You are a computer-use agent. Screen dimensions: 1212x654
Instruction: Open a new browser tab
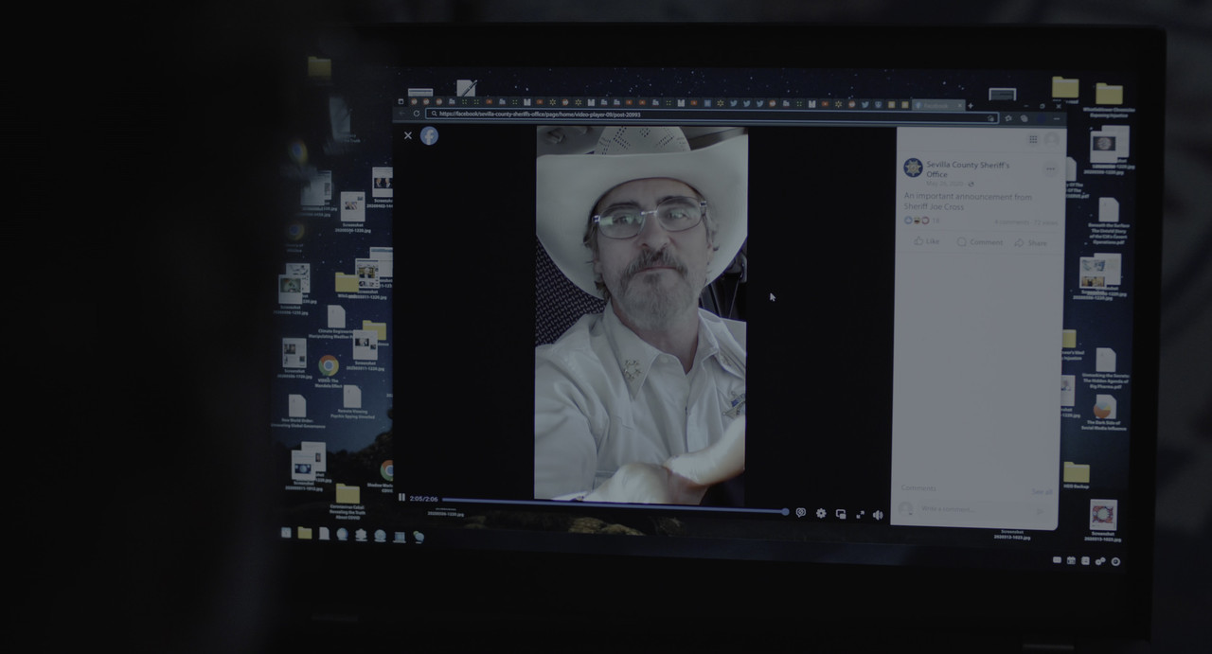(971, 106)
